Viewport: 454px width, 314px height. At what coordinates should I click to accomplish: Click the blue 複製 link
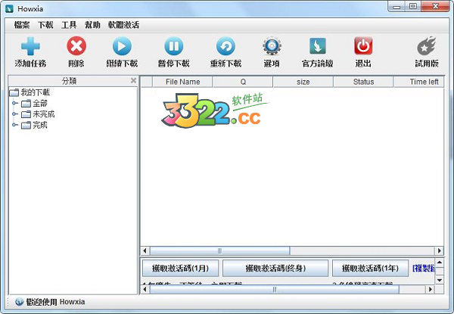[x=424, y=269]
